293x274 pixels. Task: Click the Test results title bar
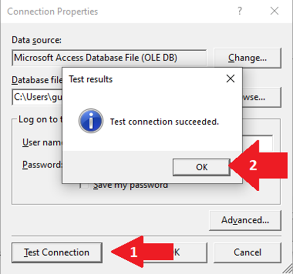tap(143, 79)
